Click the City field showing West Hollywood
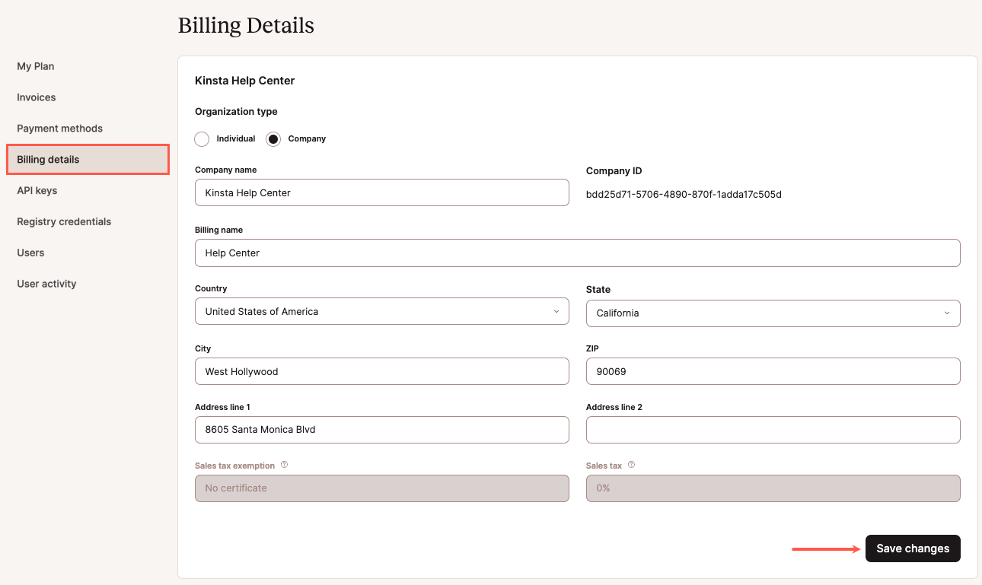Screen dimensions: 982x585 click(381, 371)
